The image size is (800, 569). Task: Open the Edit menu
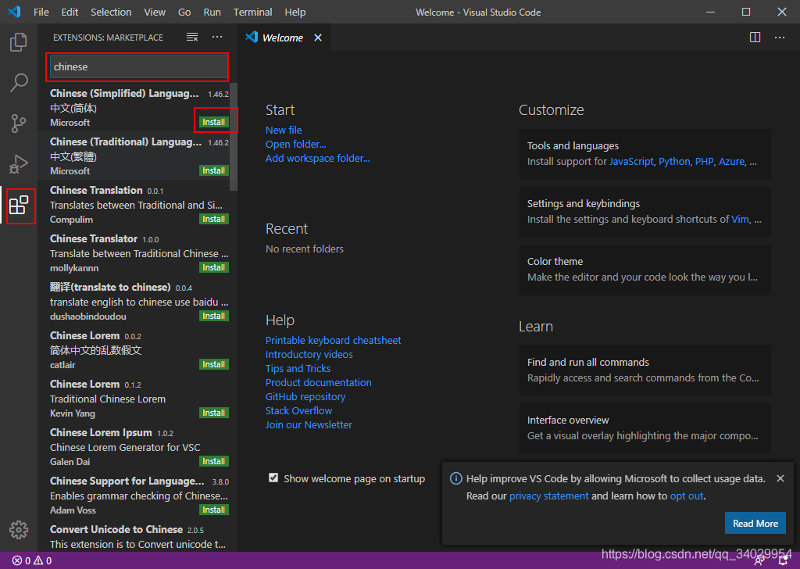(x=70, y=12)
